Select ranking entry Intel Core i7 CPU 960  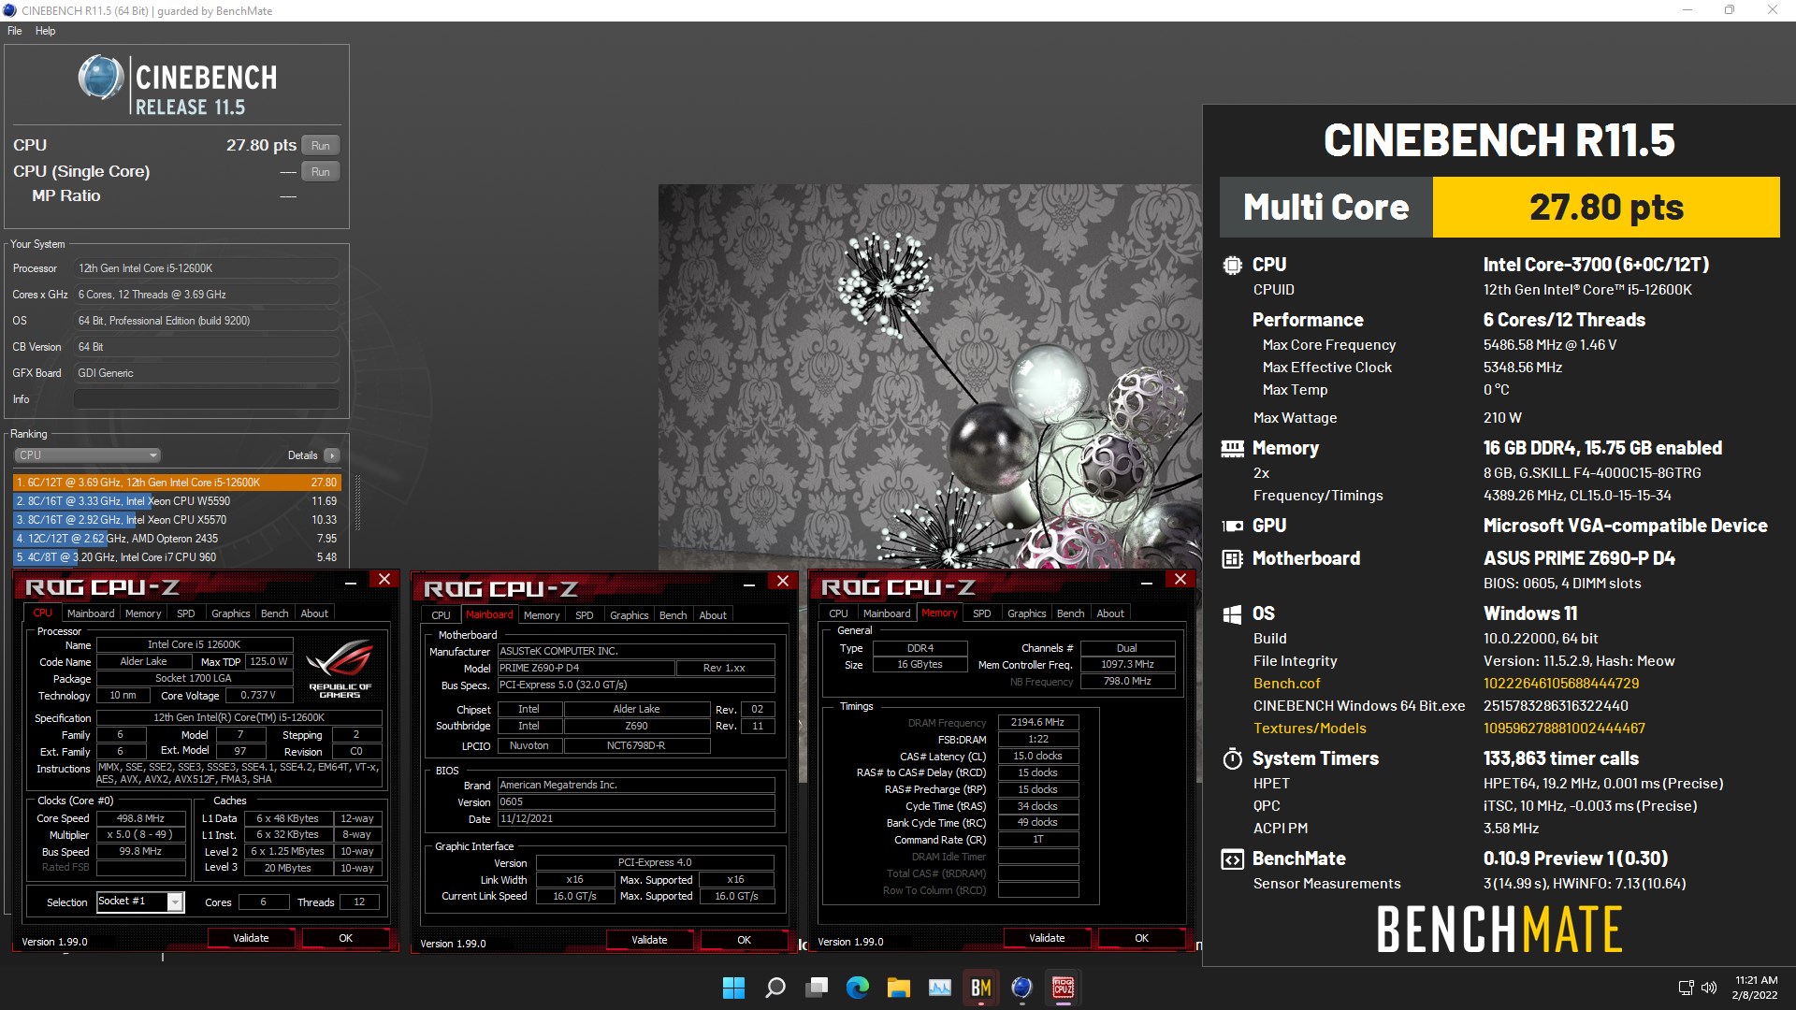click(177, 557)
